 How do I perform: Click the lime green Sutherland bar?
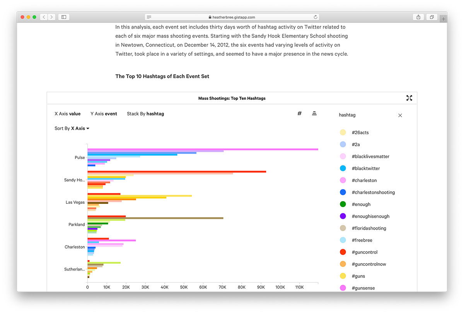(x=104, y=263)
